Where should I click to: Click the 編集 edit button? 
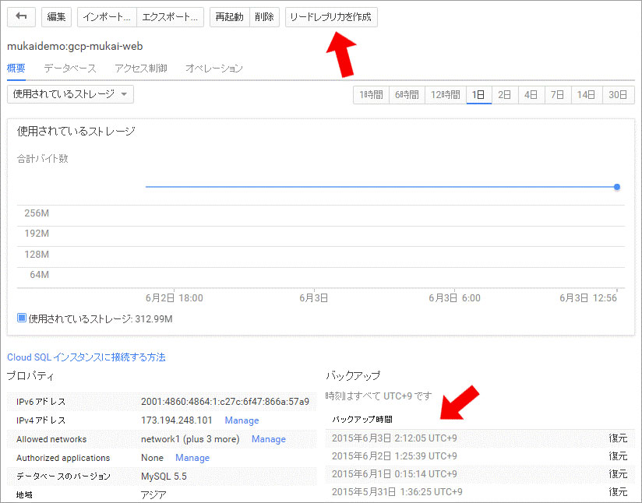(x=57, y=17)
